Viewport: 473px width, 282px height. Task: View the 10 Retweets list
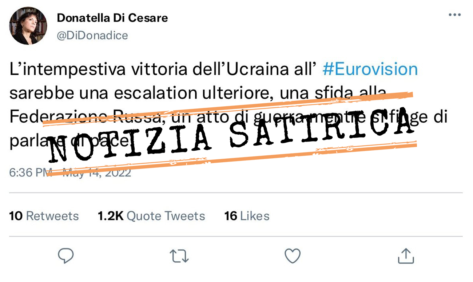[44, 216]
